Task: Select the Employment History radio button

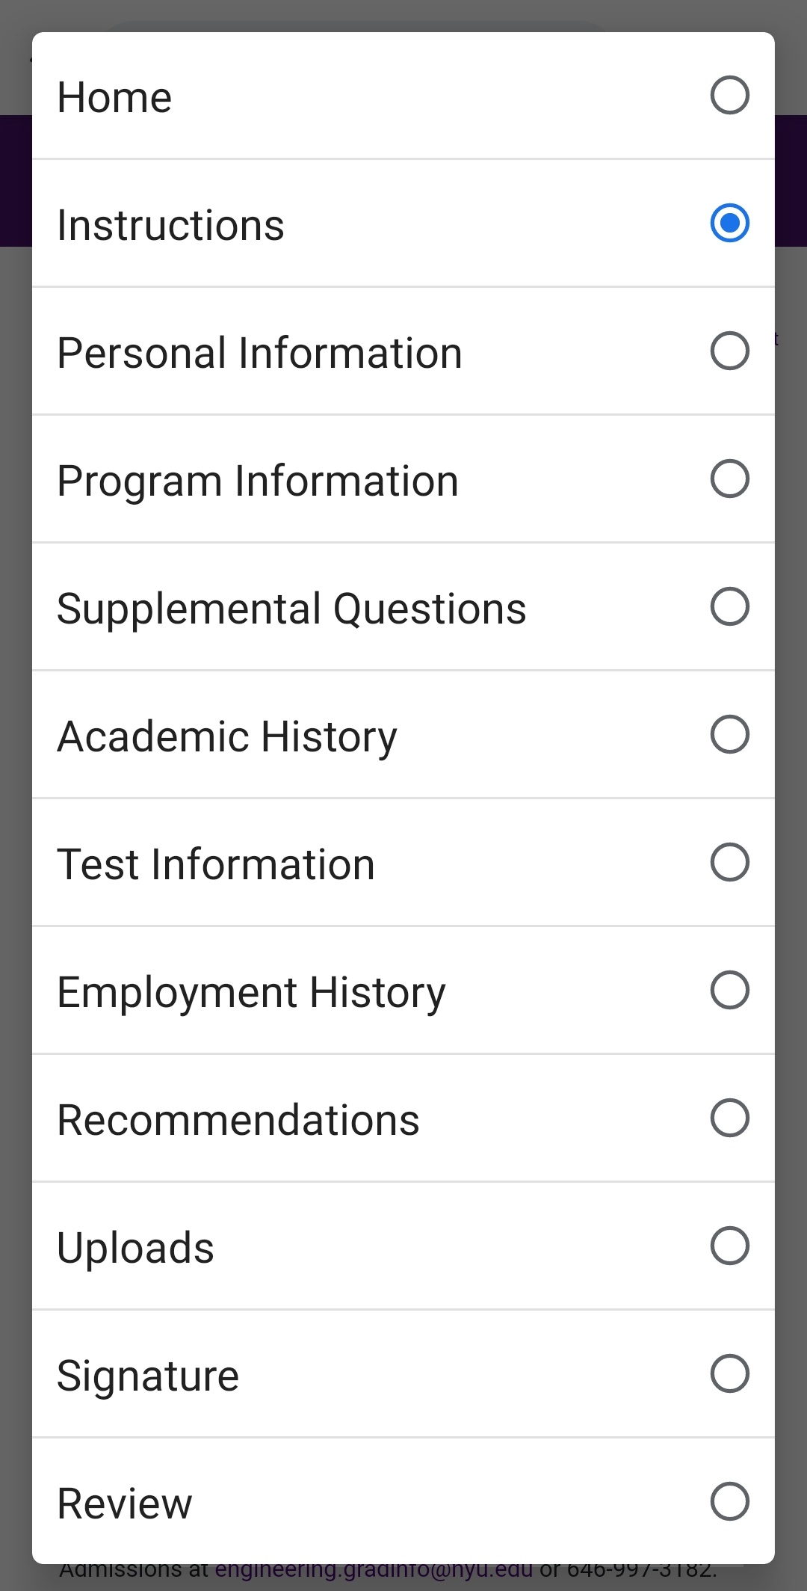Action: pos(729,991)
